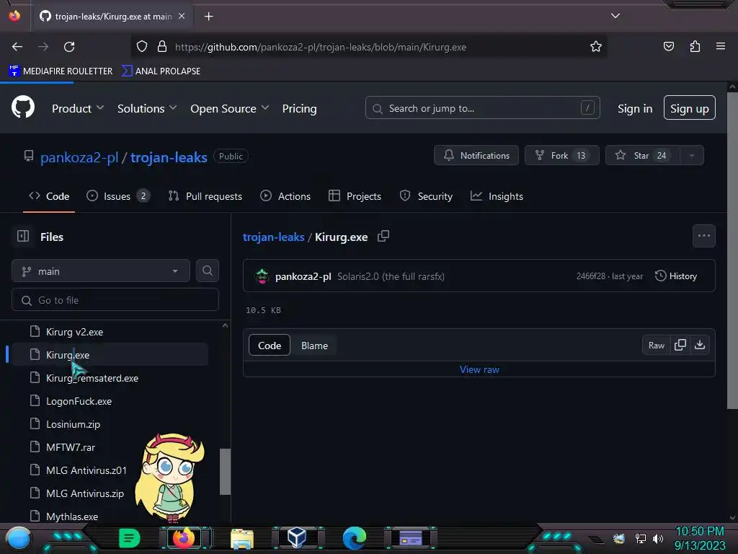Screen dimensions: 738x554
Task: Open the Projects tab
Action: click(355, 196)
